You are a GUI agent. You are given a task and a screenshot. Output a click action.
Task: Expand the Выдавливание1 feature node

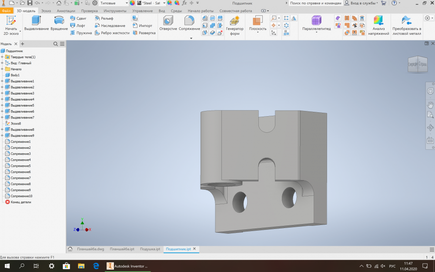(3, 81)
